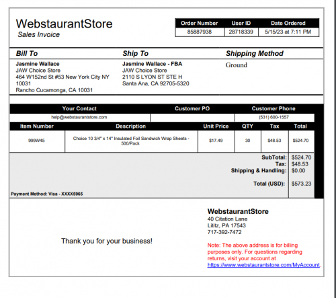Click item number 999W45
The image size is (336, 298).
point(36,141)
